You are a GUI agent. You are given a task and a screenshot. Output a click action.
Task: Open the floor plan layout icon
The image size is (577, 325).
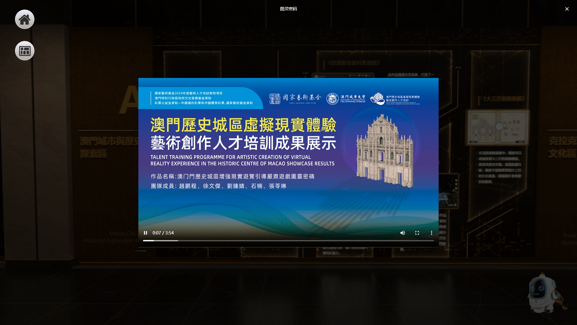point(25,51)
